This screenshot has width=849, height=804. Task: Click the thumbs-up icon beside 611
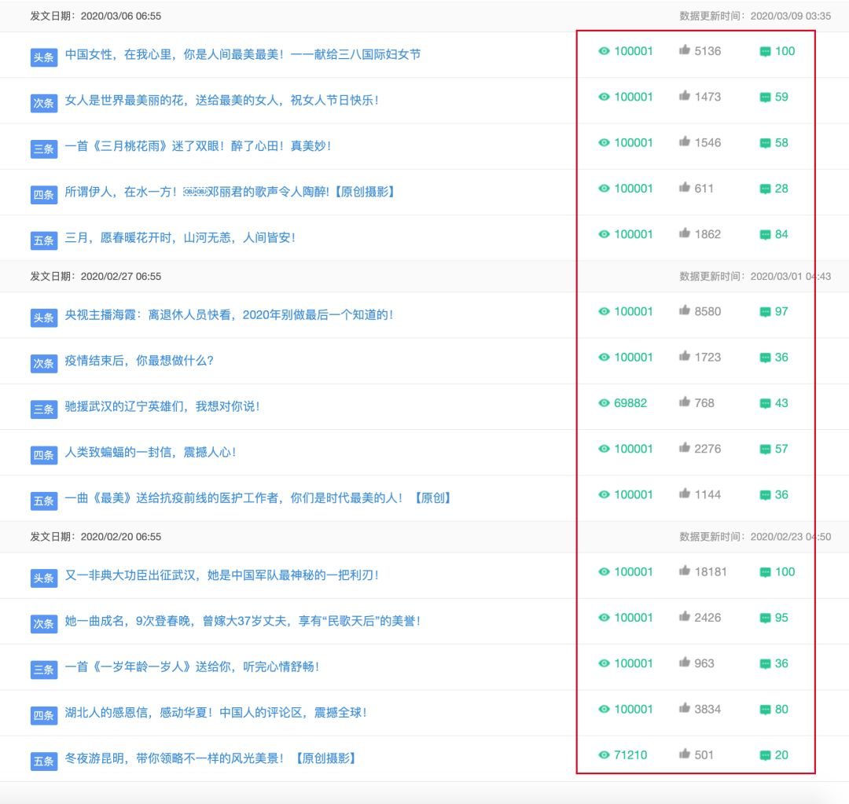[685, 188]
